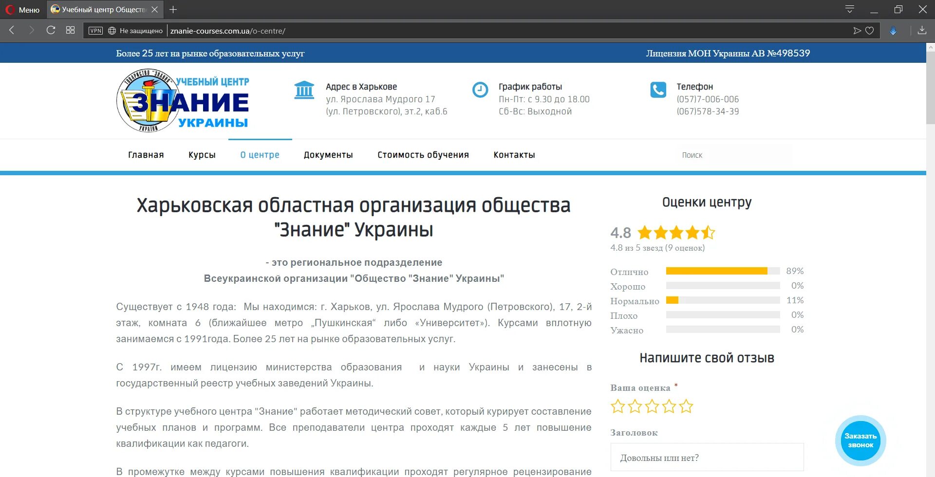Click the Знание Украины logo
935x477 pixels.
point(183,101)
